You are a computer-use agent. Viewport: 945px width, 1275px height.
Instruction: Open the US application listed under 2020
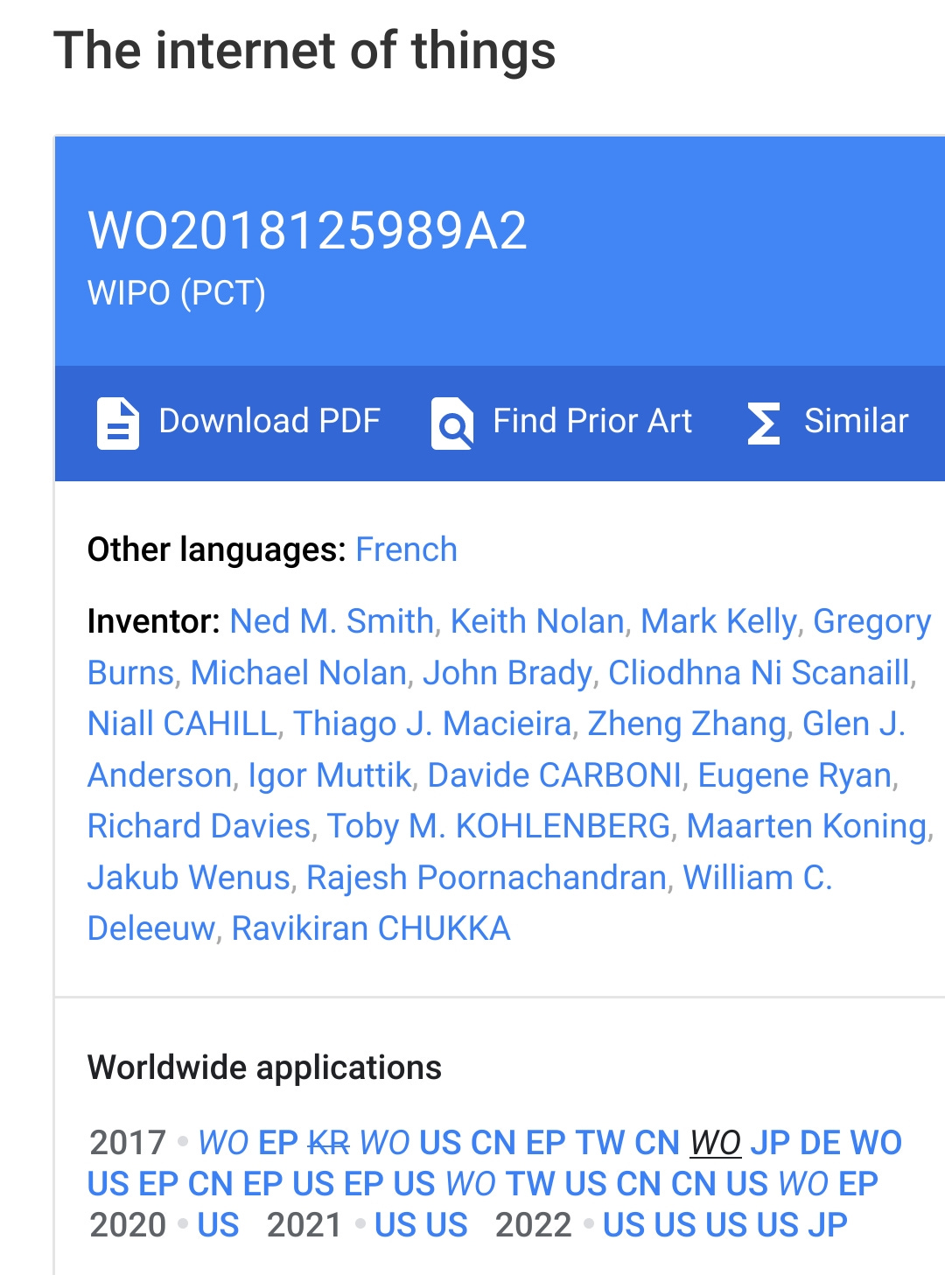[218, 1225]
